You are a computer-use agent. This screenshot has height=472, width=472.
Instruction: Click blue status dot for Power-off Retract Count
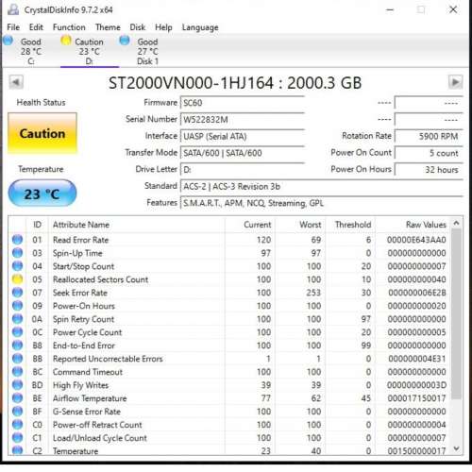pyautogui.click(x=17, y=425)
